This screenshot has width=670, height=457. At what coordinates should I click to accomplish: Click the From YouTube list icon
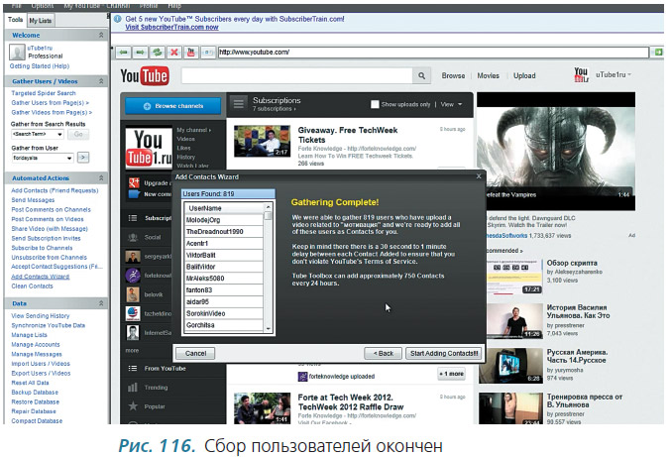coord(133,368)
